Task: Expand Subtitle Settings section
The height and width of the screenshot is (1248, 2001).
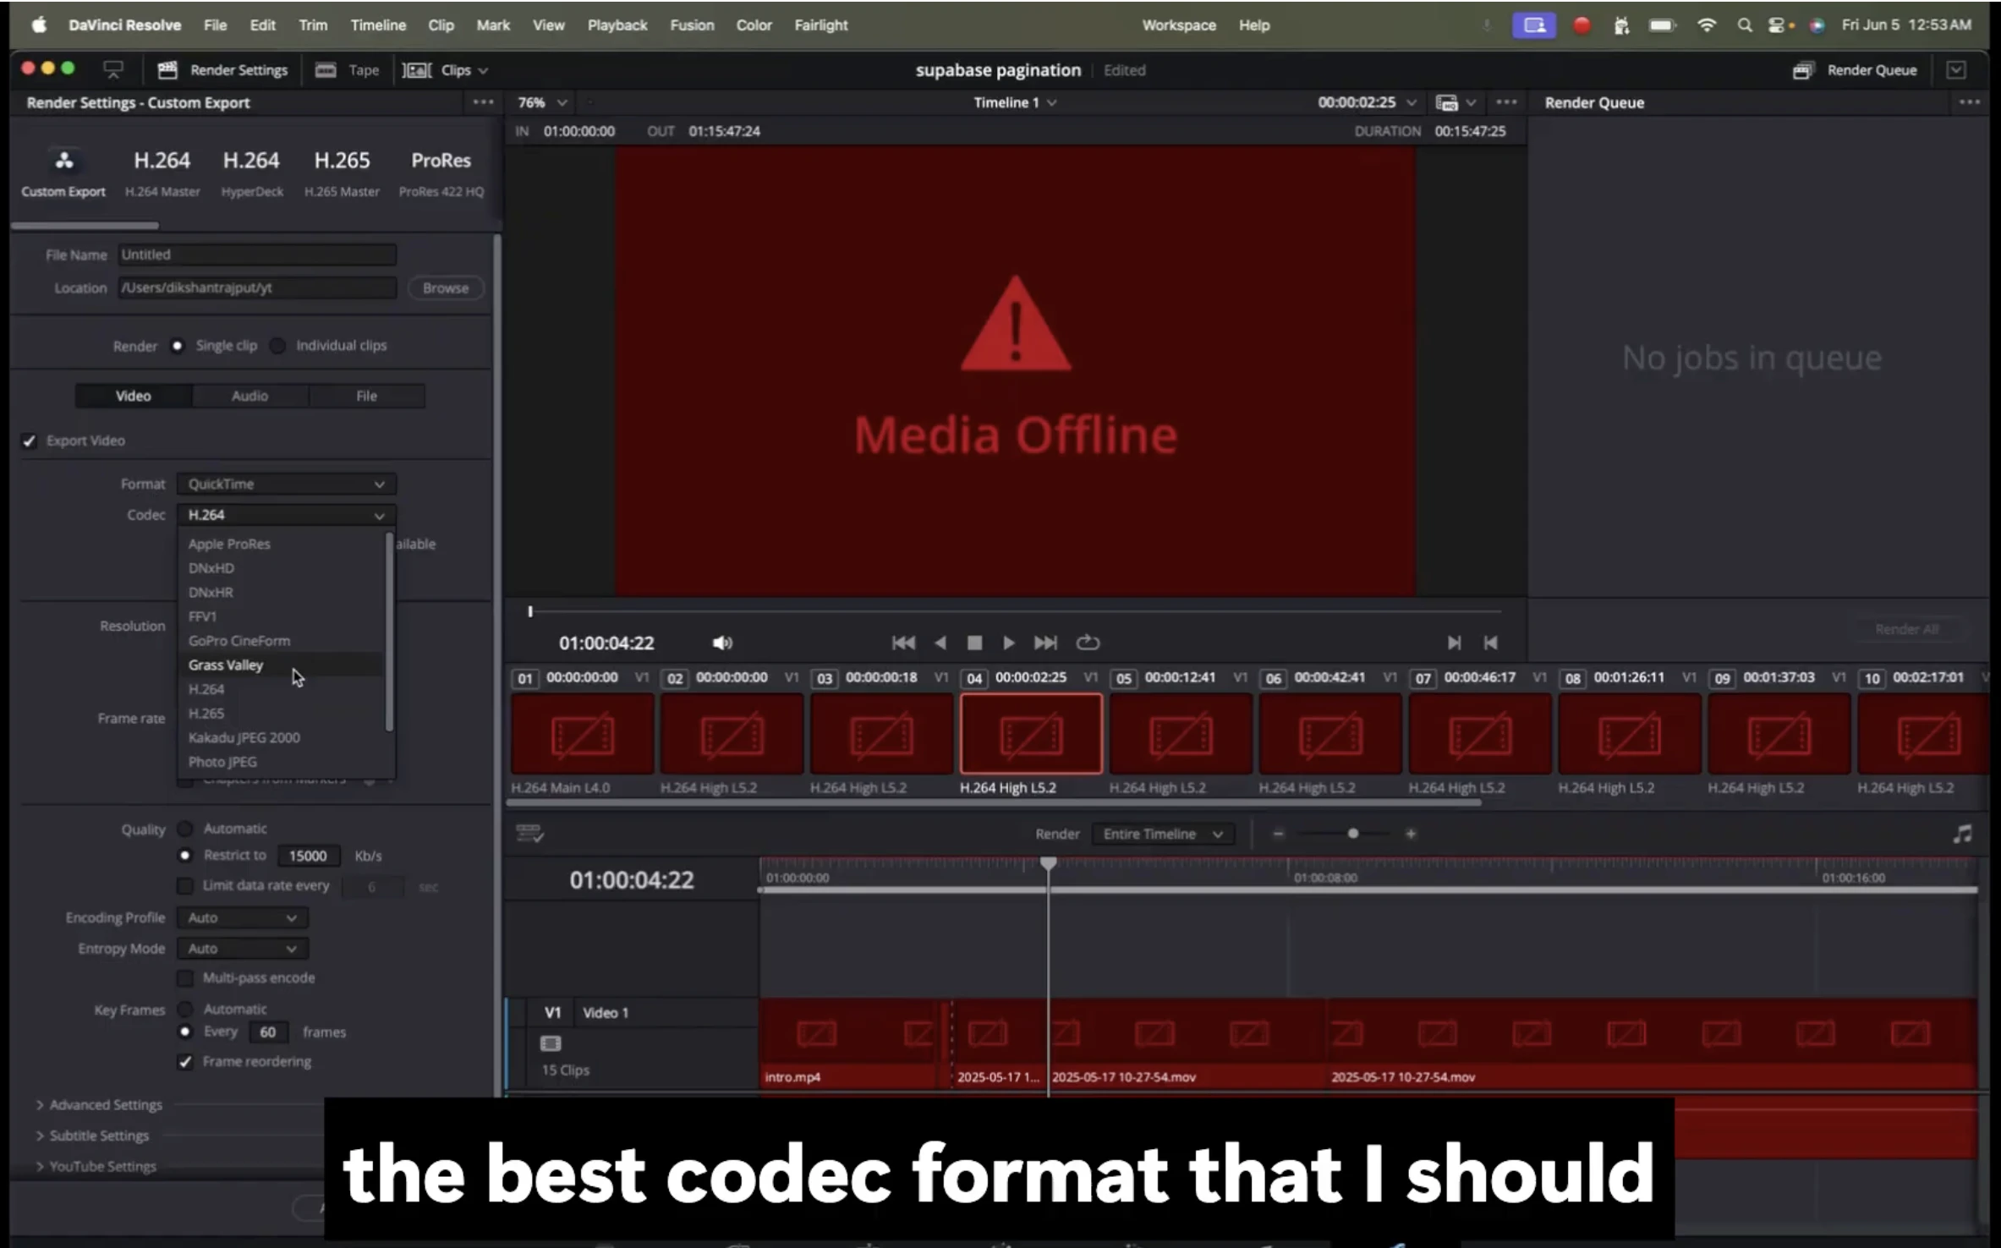Action: [92, 1136]
